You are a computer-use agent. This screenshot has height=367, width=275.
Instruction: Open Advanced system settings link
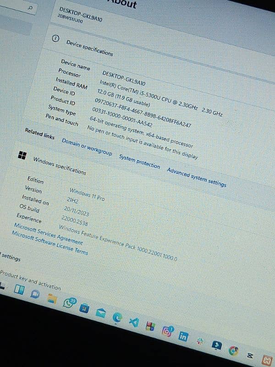pos(196,176)
